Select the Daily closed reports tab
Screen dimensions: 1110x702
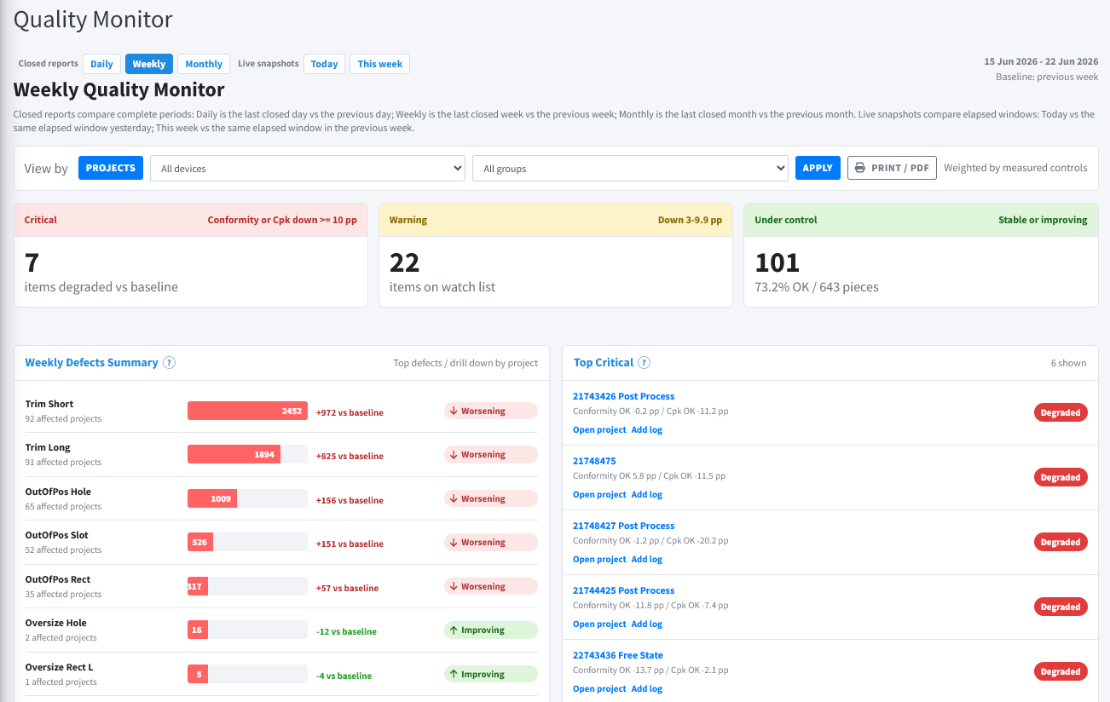(101, 64)
